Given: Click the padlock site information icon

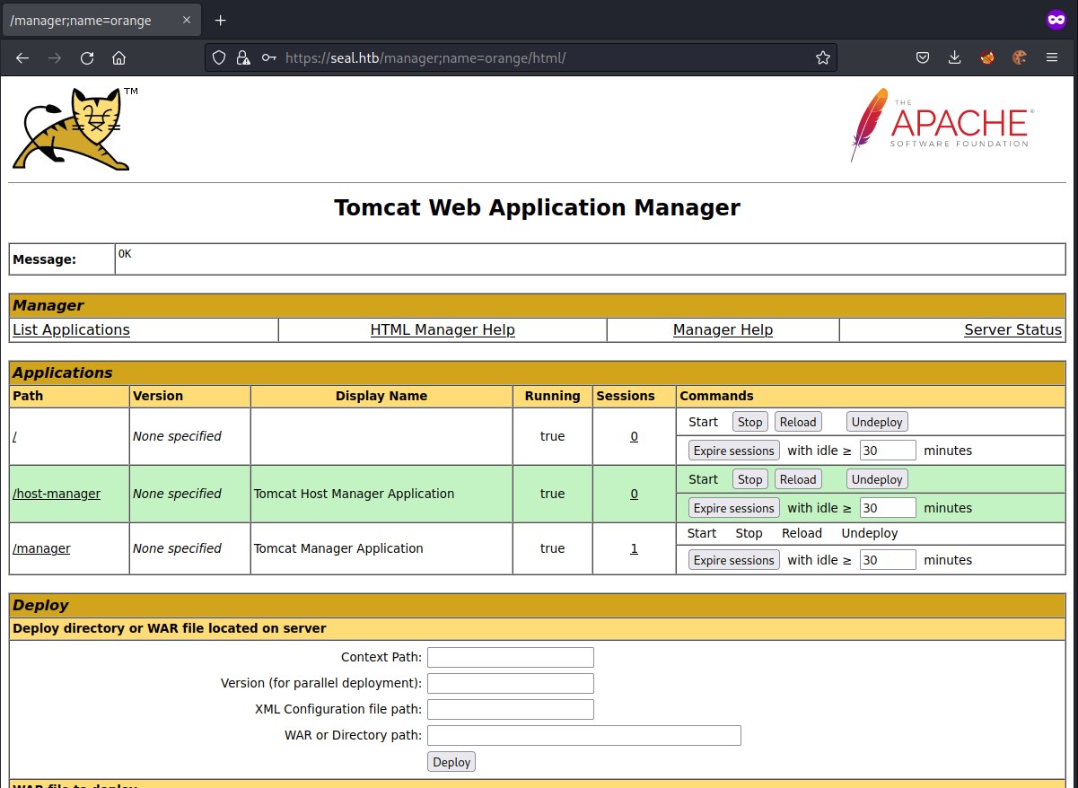Looking at the screenshot, I should [242, 57].
